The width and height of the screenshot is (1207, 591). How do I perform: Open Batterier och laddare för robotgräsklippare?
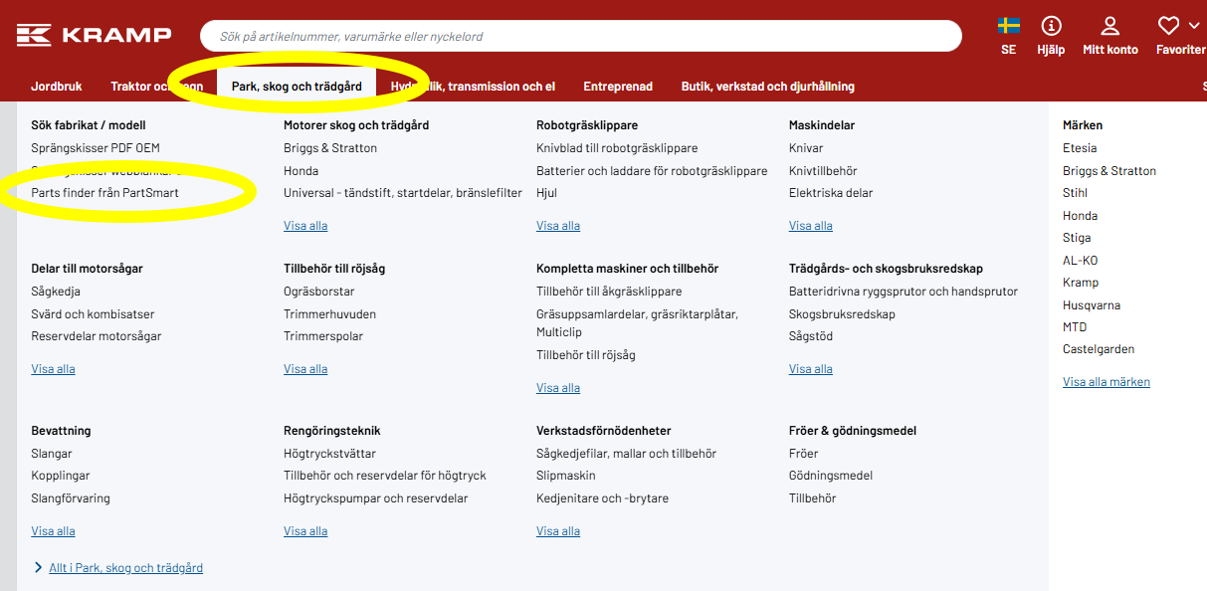pos(652,171)
